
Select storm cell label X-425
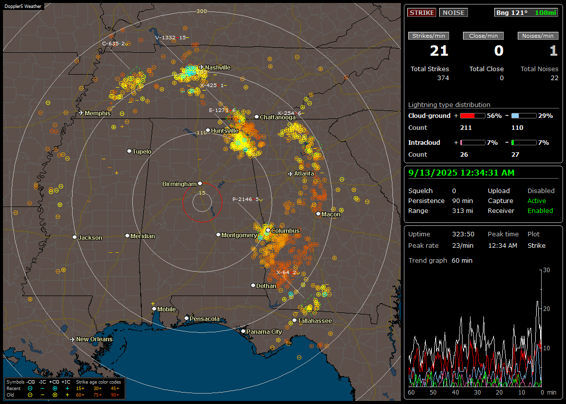coord(213,86)
